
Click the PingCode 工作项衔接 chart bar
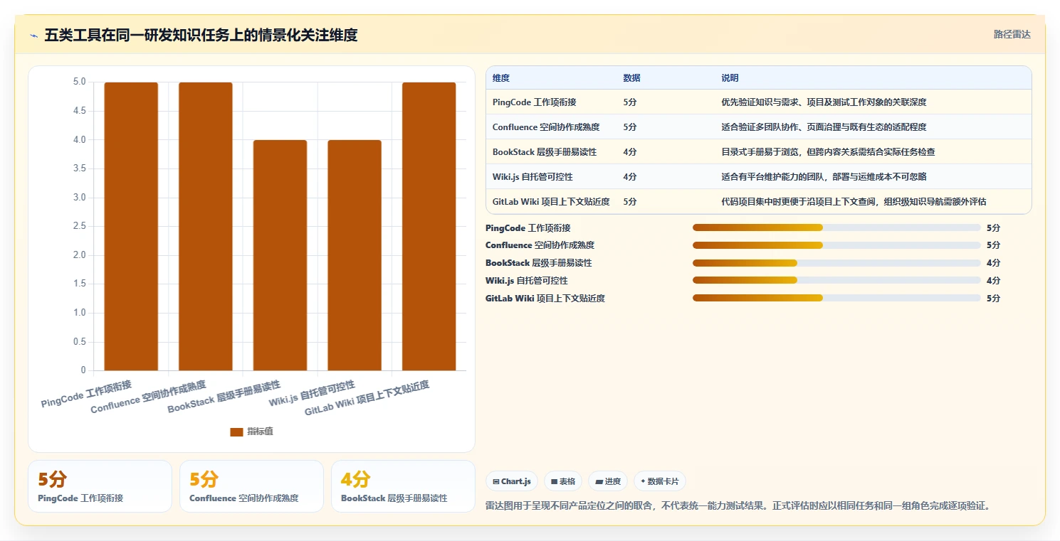point(131,226)
